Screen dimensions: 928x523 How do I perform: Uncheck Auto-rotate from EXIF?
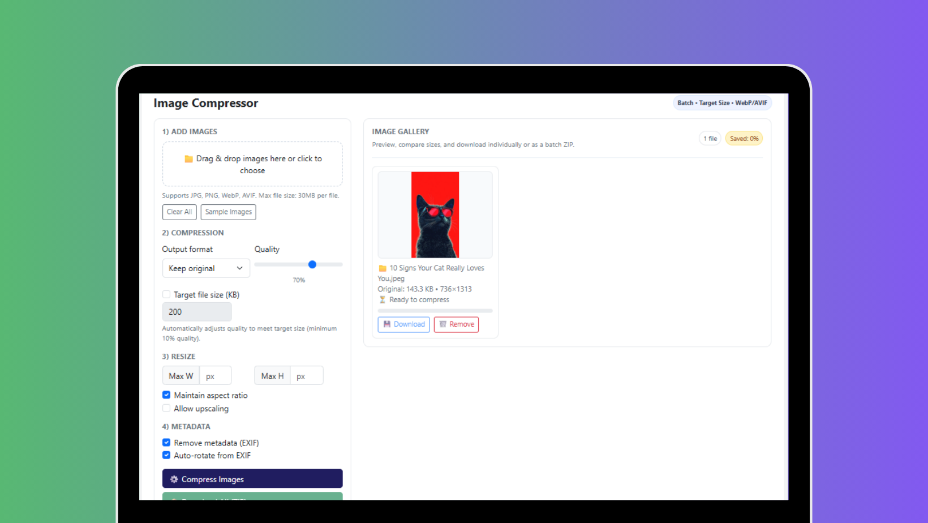(166, 455)
